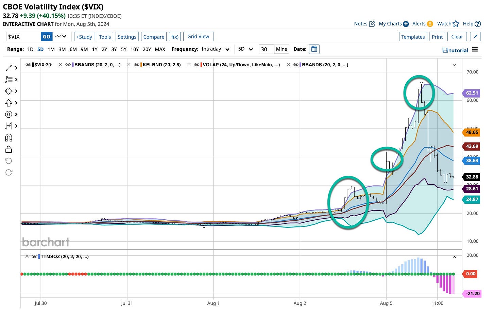Switch to Grid View
Screen dimensions: 495x322
click(x=198, y=36)
